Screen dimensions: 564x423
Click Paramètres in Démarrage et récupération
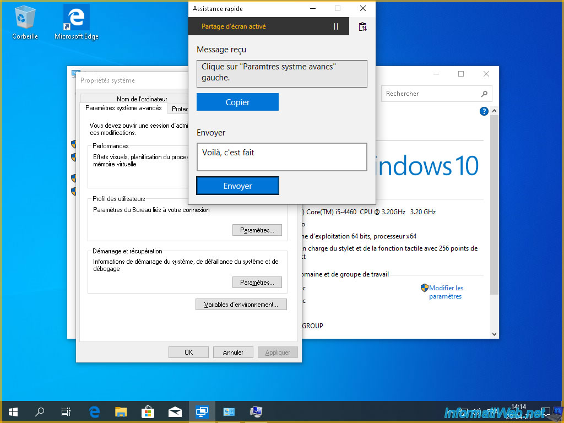coord(257,283)
